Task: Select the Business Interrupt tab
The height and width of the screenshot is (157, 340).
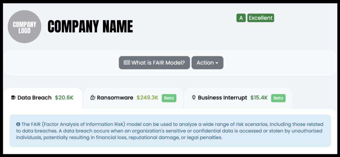Action: tap(222, 98)
